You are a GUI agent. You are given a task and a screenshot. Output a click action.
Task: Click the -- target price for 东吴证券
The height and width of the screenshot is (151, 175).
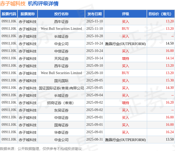172,110
